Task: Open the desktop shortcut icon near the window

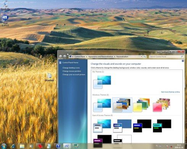Action: (49, 77)
